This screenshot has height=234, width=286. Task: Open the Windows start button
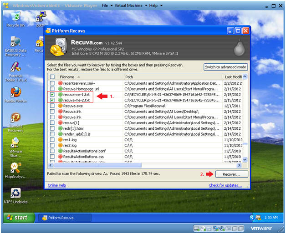pyautogui.click(x=19, y=218)
